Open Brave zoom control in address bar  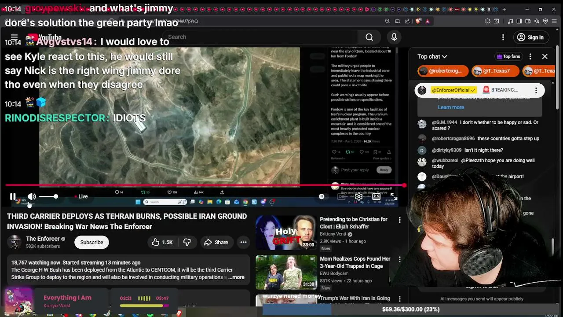coord(387,21)
